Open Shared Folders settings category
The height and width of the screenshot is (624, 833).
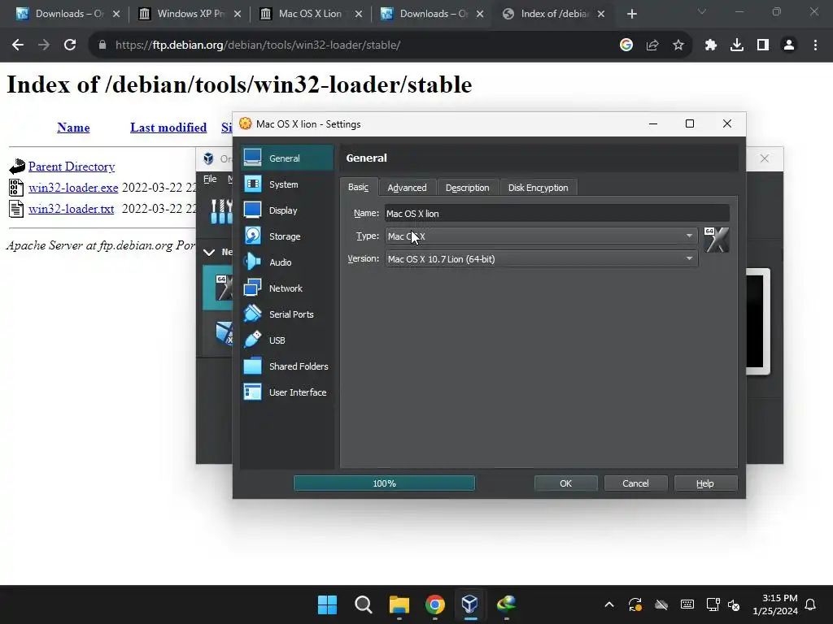(287, 366)
